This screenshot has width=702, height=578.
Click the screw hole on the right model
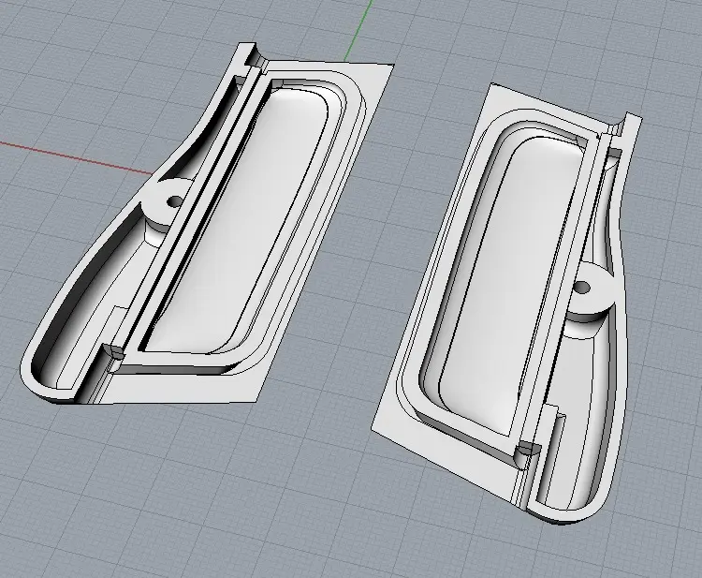(x=582, y=288)
